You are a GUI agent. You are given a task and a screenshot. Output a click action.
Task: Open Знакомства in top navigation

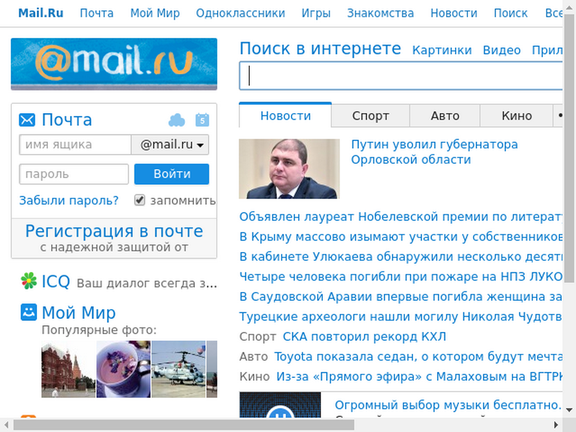point(381,13)
